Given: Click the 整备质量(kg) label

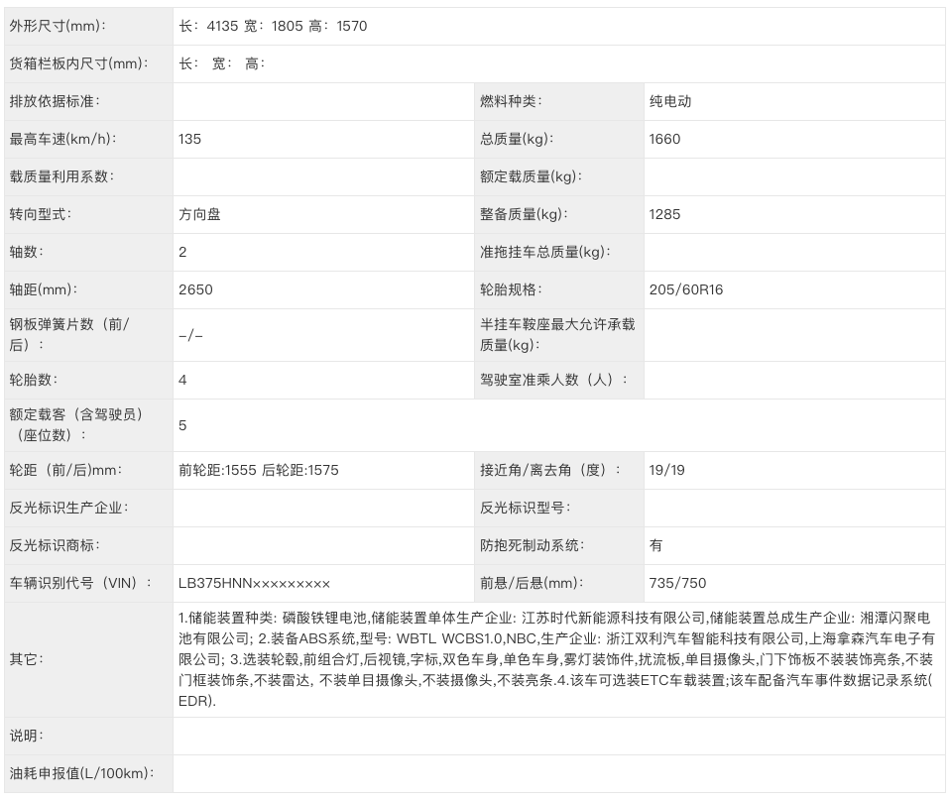Looking at the screenshot, I should [x=524, y=214].
